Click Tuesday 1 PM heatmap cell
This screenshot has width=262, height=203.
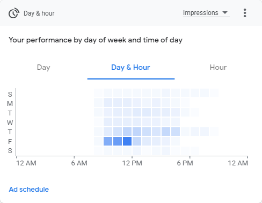(147, 112)
